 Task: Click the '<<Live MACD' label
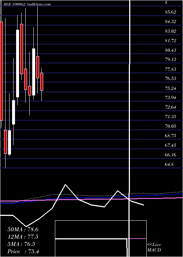(154, 247)
